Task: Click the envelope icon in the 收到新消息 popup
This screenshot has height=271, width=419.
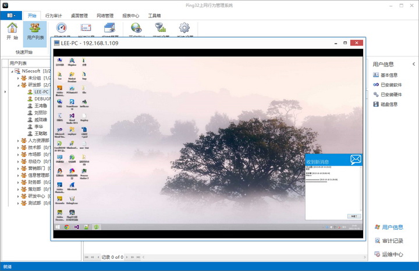Action: (356, 159)
